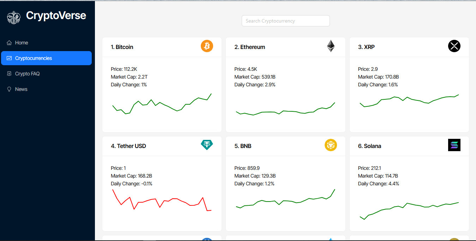Click the yellow BNB coin icon
The width and height of the screenshot is (476, 241).
coord(331,145)
